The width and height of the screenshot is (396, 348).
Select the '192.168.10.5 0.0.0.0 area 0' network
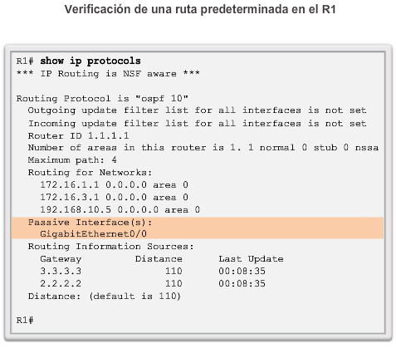pos(120,210)
